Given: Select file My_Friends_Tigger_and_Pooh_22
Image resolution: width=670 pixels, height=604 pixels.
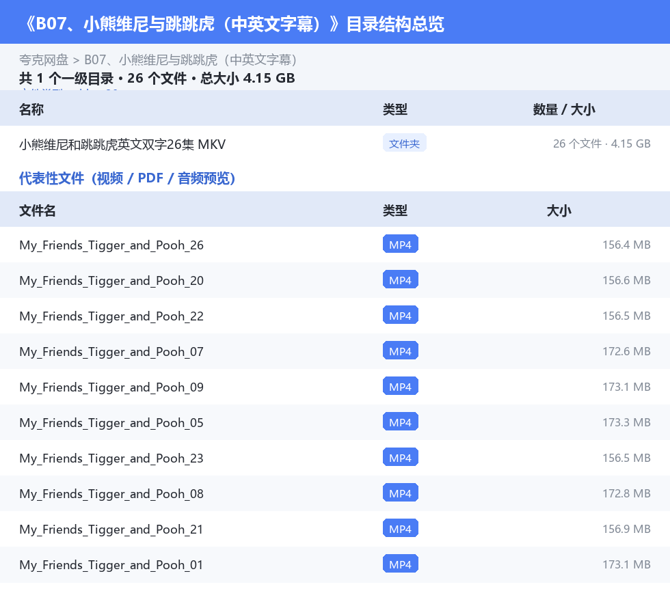Looking at the screenshot, I should tap(111, 316).
